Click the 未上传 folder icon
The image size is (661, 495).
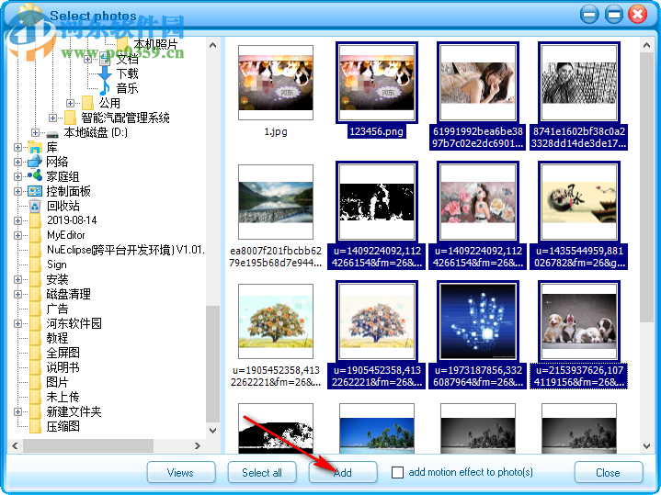tap(36, 397)
